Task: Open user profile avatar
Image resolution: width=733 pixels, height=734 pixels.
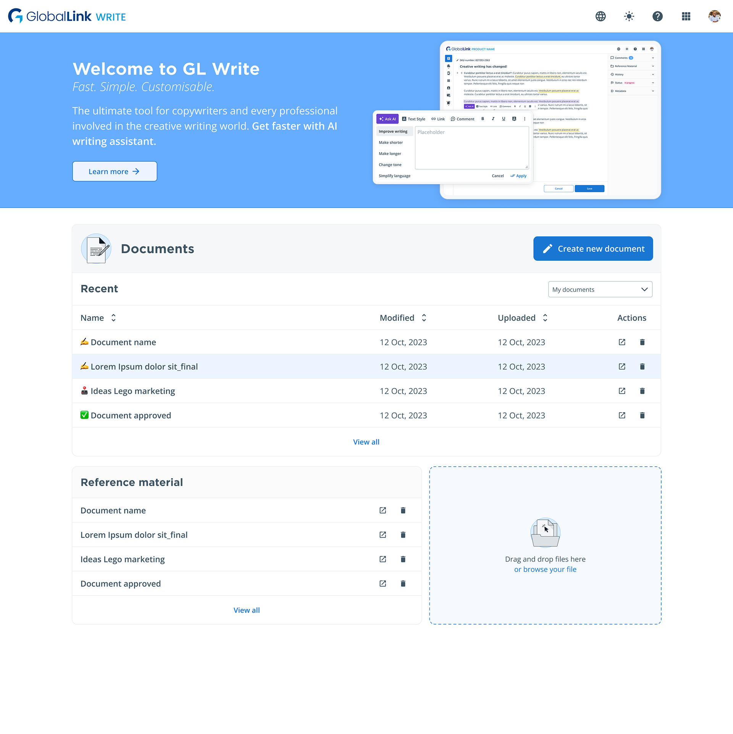Action: point(715,16)
